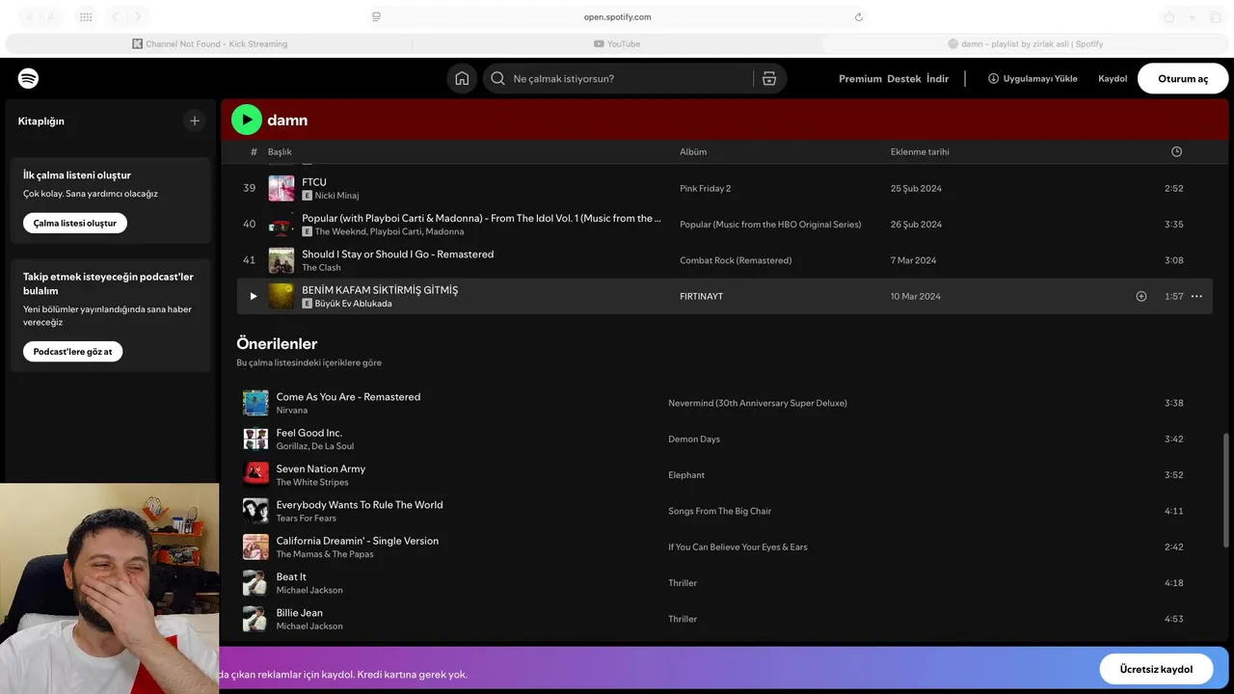Open The White Stripes artist link
Screen dimensions: 1234x694
[x=312, y=482]
